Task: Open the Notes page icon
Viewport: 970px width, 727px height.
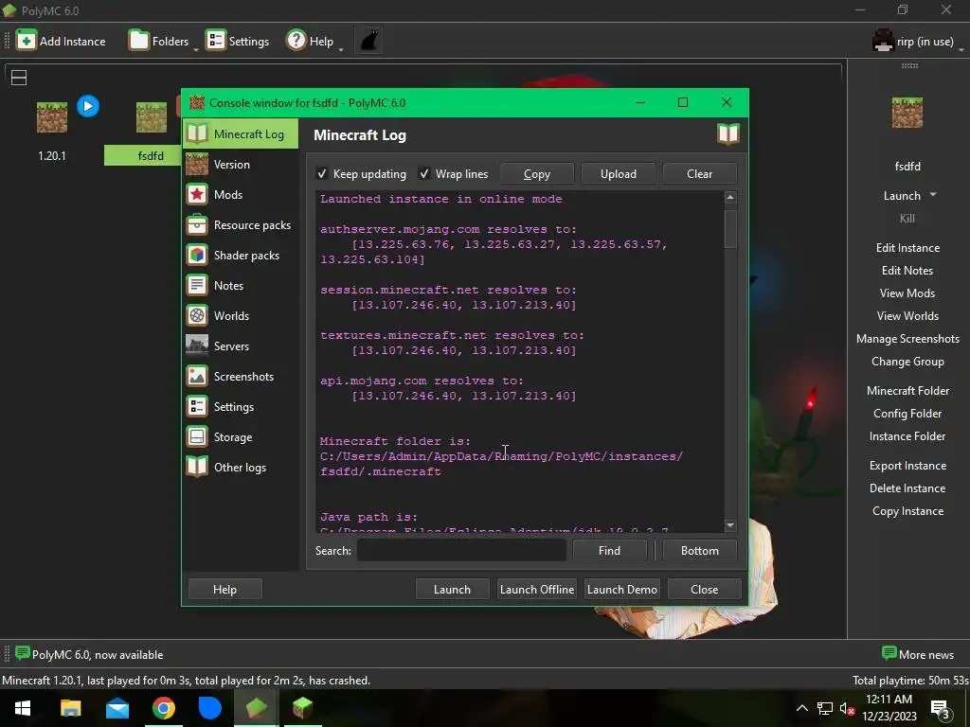Action: click(x=197, y=285)
